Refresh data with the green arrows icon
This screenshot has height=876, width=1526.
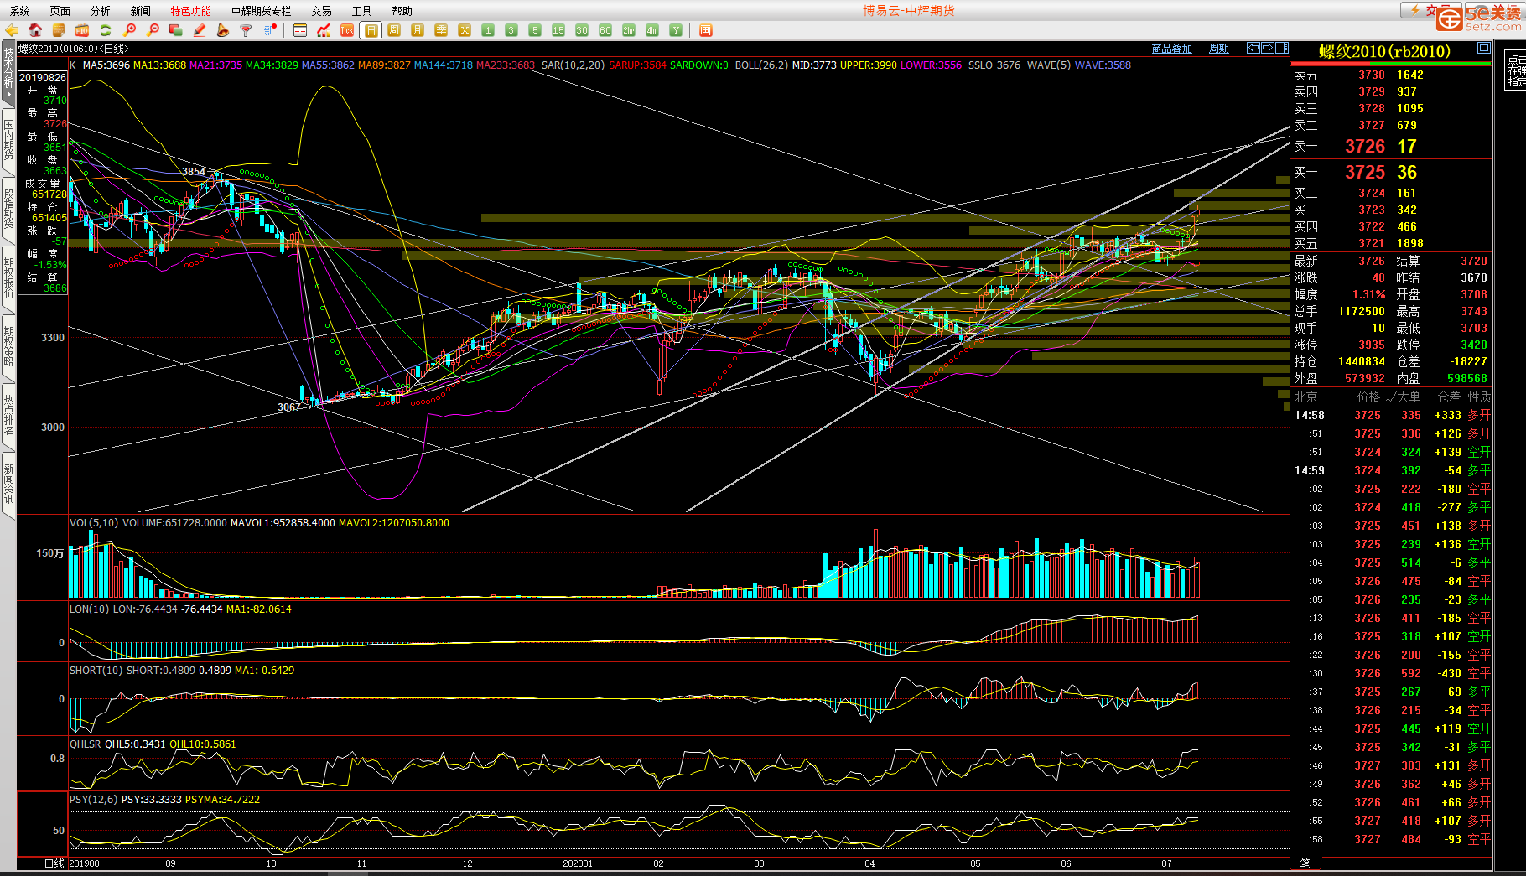tap(106, 30)
